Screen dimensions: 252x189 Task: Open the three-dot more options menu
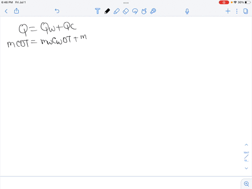click(x=237, y=11)
